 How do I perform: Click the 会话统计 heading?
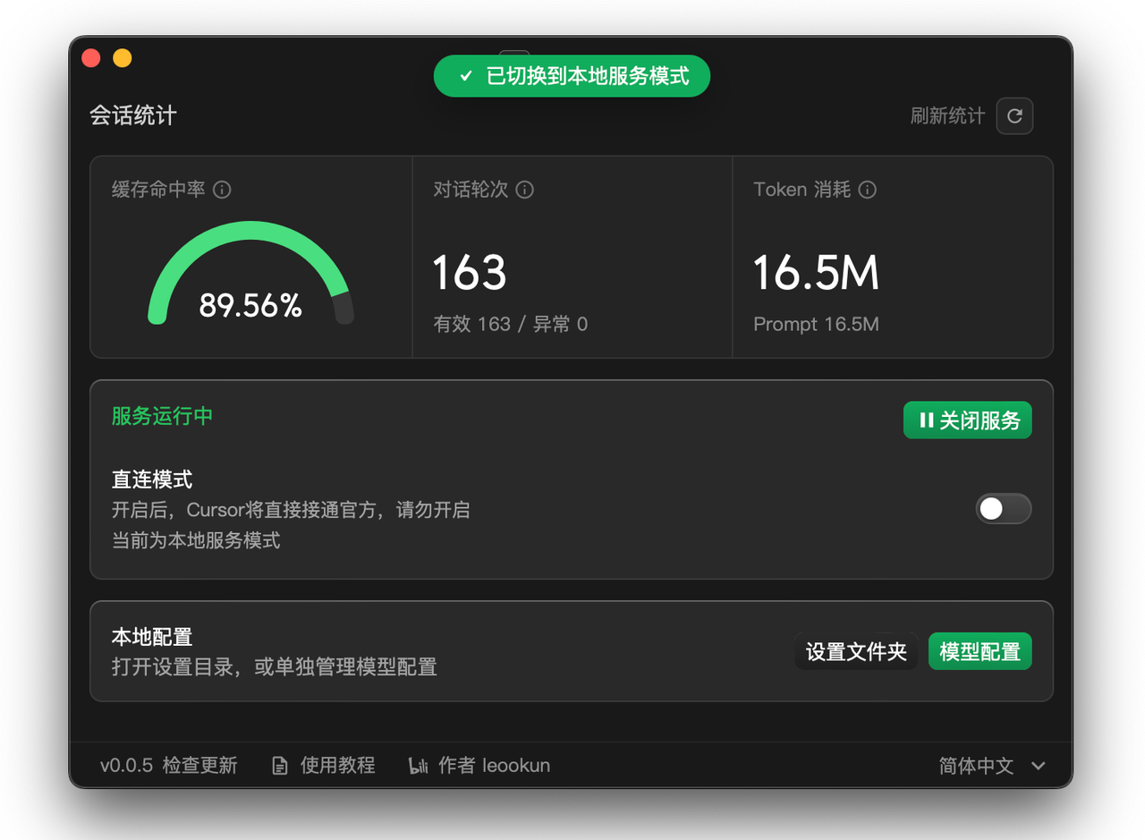coord(132,116)
